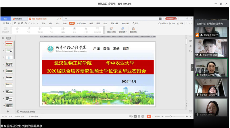This screenshot has height=128, width=230.
Task: Switch to slide sorter view icon
Action: 139,117
